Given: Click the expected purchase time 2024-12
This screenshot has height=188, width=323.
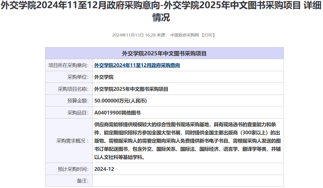Looking at the screenshot, I should (104, 169).
